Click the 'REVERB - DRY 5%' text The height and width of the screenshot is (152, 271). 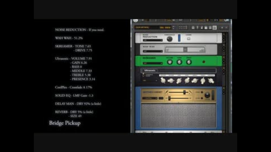click(74, 112)
